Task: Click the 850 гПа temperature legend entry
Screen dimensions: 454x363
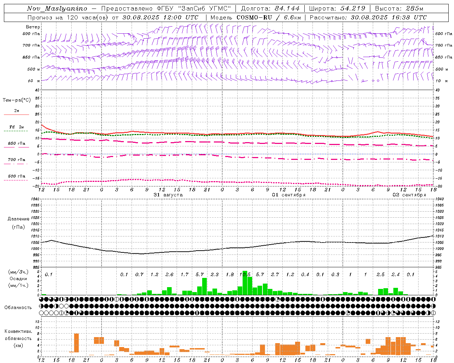Action: tap(17, 144)
